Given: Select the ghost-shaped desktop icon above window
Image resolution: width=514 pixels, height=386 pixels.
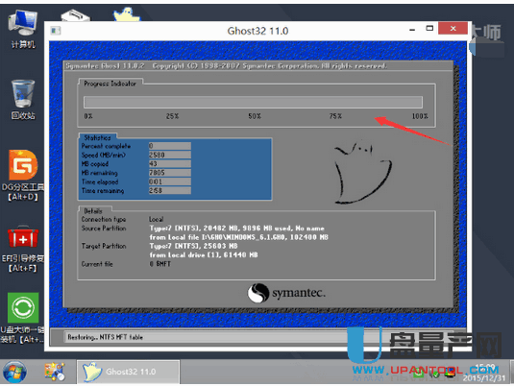Looking at the screenshot, I should (x=127, y=14).
